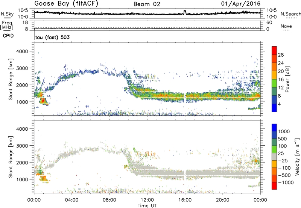
Task: Click the "08:00" time tick label
Action: point(109,200)
